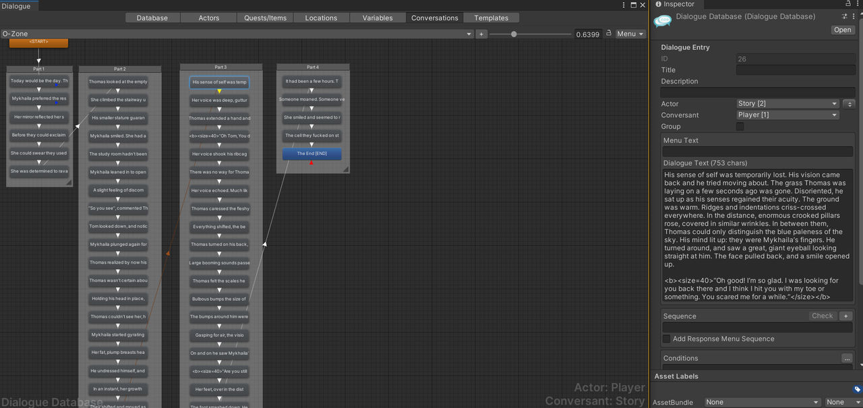
Task: Open the Locations tab
Action: pyautogui.click(x=321, y=18)
